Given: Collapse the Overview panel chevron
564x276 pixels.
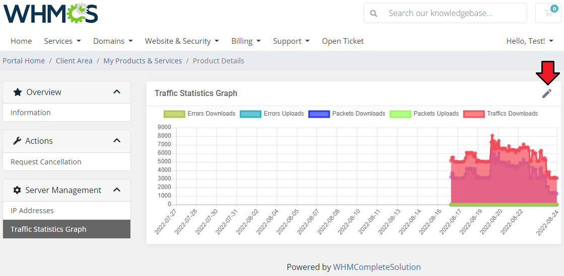Looking at the screenshot, I should click(117, 92).
